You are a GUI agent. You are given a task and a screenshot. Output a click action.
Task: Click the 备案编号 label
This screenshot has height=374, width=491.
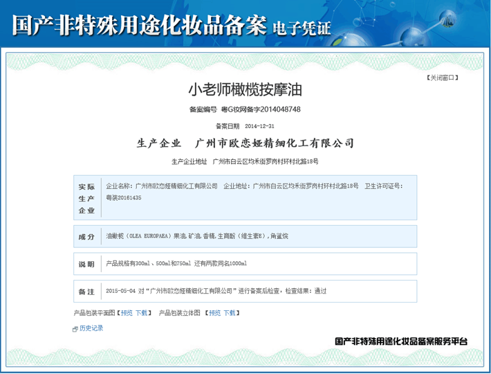pos(203,109)
